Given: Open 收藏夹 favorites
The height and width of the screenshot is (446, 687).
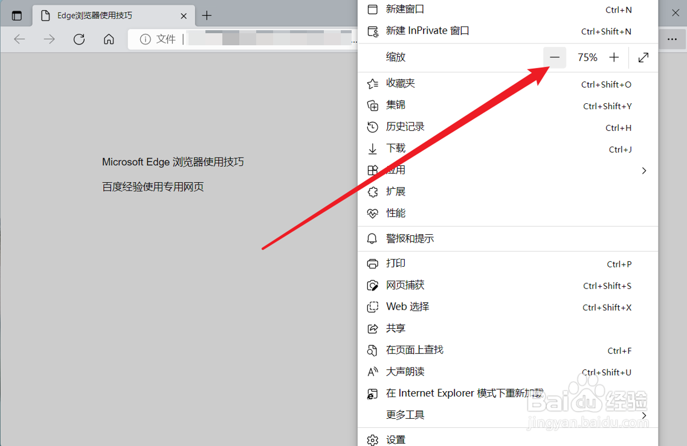Looking at the screenshot, I should [508, 84].
